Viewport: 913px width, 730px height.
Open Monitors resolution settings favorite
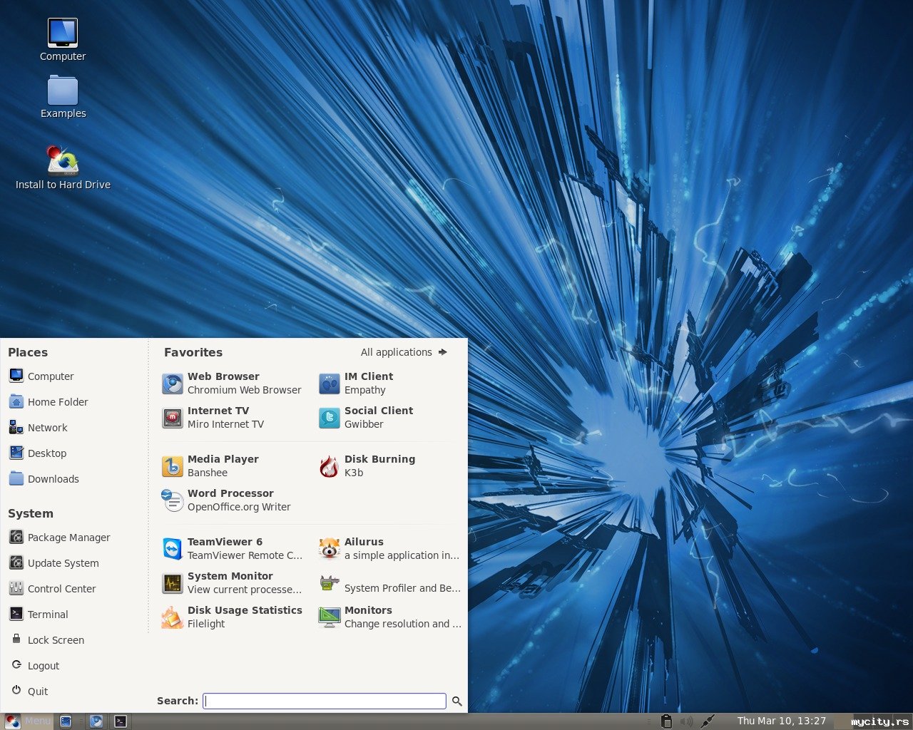[x=389, y=617]
